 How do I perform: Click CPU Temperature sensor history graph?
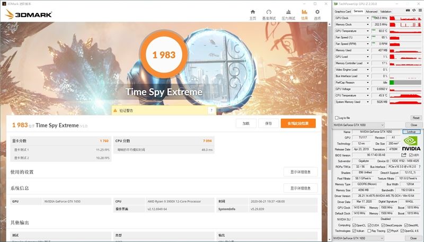point(405,96)
